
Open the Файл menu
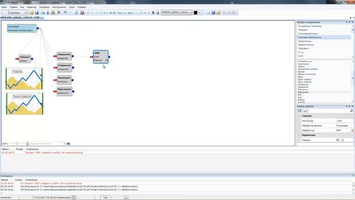[4, 7]
